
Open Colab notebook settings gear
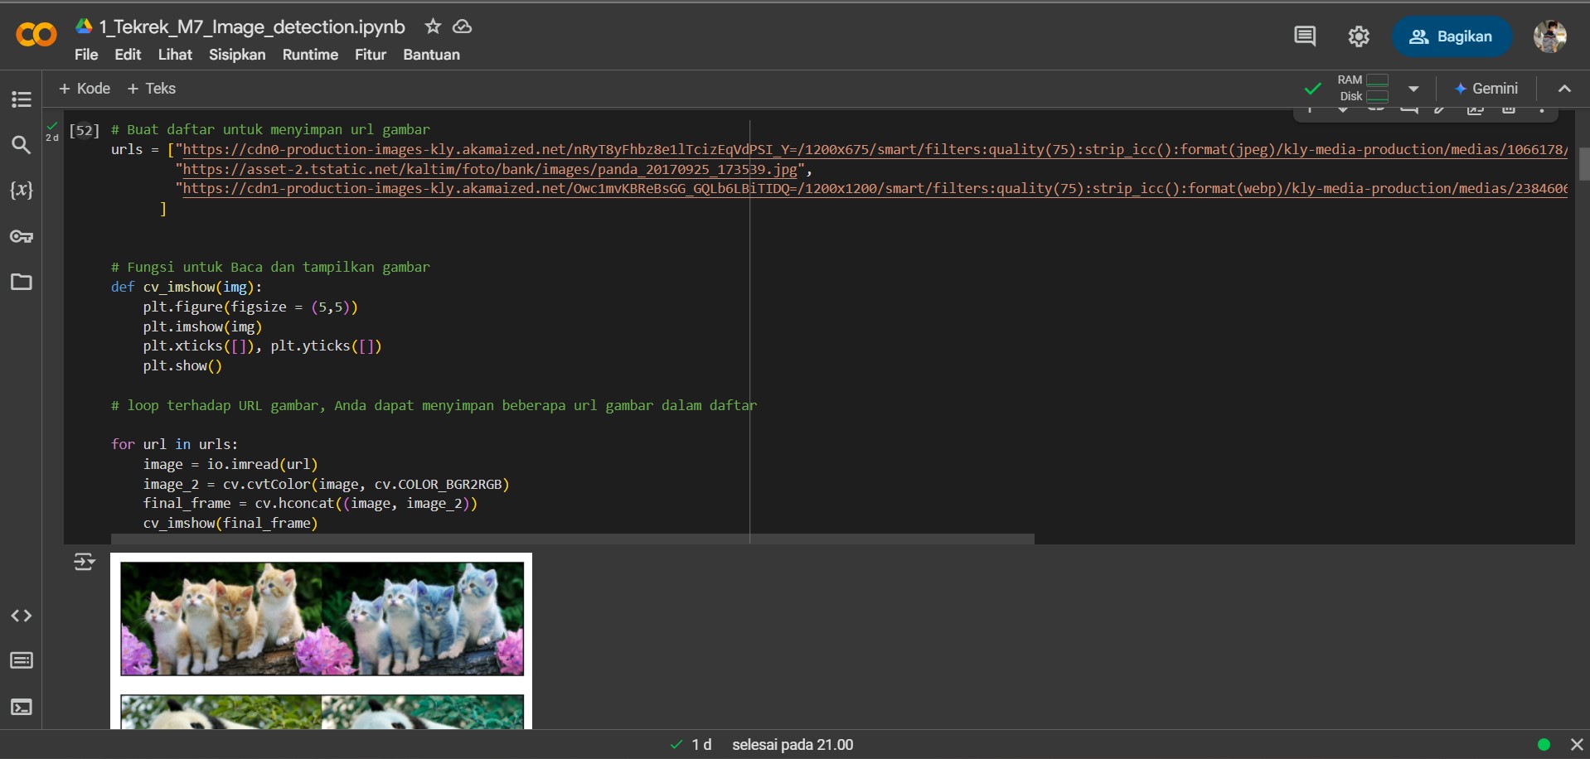pos(1359,36)
